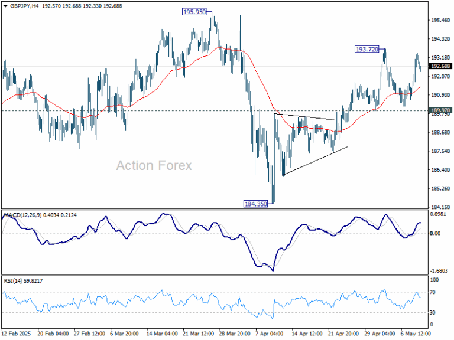
Task: Click the 194.320 price axis value
Action: click(x=440, y=39)
